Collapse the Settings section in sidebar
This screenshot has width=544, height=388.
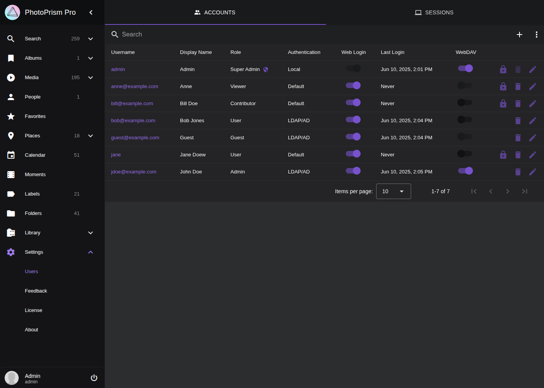(90, 252)
